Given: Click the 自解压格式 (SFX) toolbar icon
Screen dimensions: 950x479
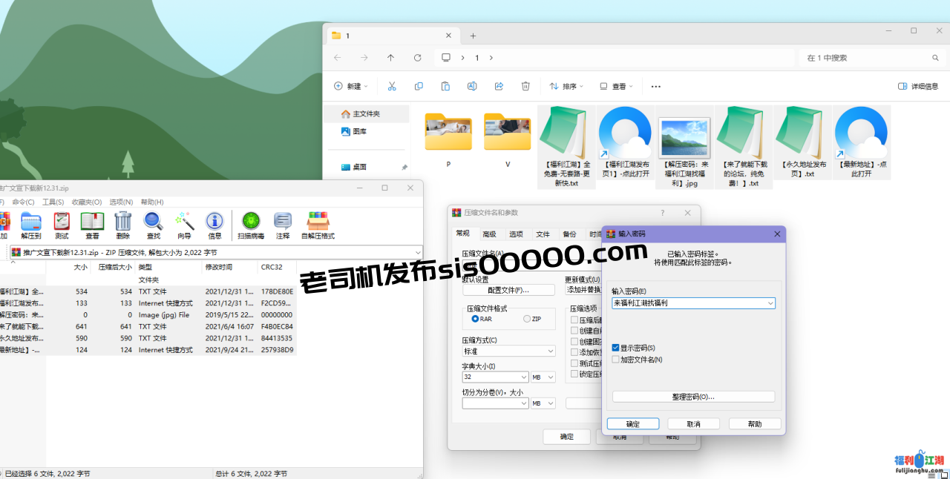Looking at the screenshot, I should [317, 222].
